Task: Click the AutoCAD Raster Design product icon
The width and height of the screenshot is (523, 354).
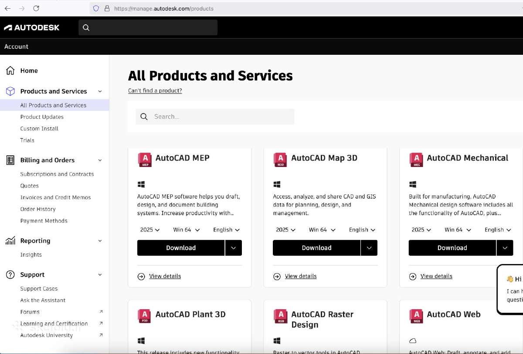Action: point(280,316)
